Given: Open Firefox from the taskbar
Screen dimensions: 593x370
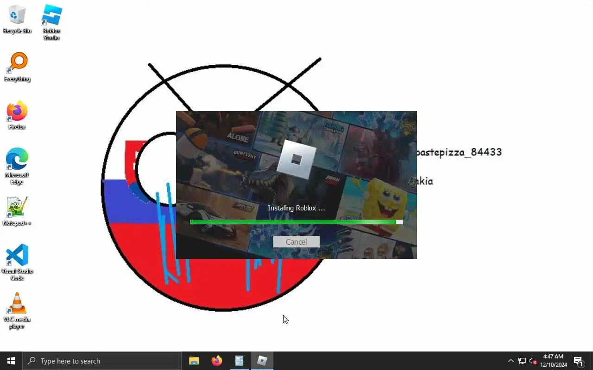Looking at the screenshot, I should point(216,361).
